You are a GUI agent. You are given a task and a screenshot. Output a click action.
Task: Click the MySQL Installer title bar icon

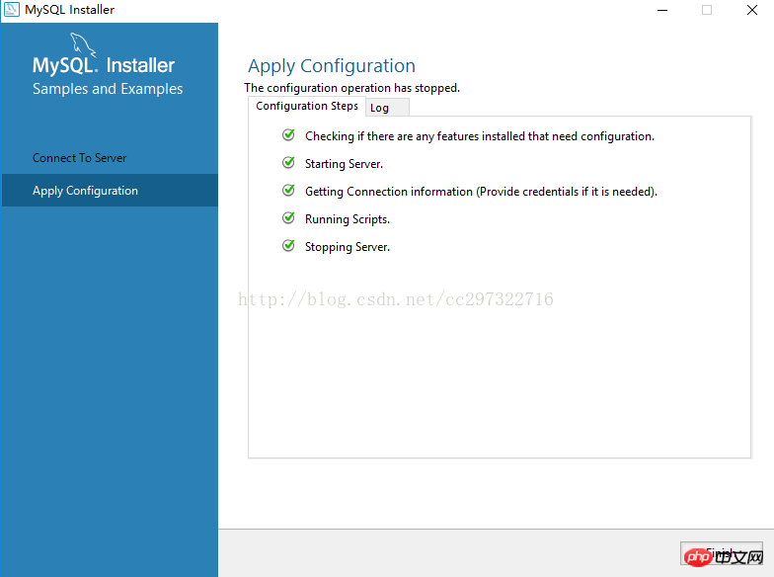click(12, 10)
